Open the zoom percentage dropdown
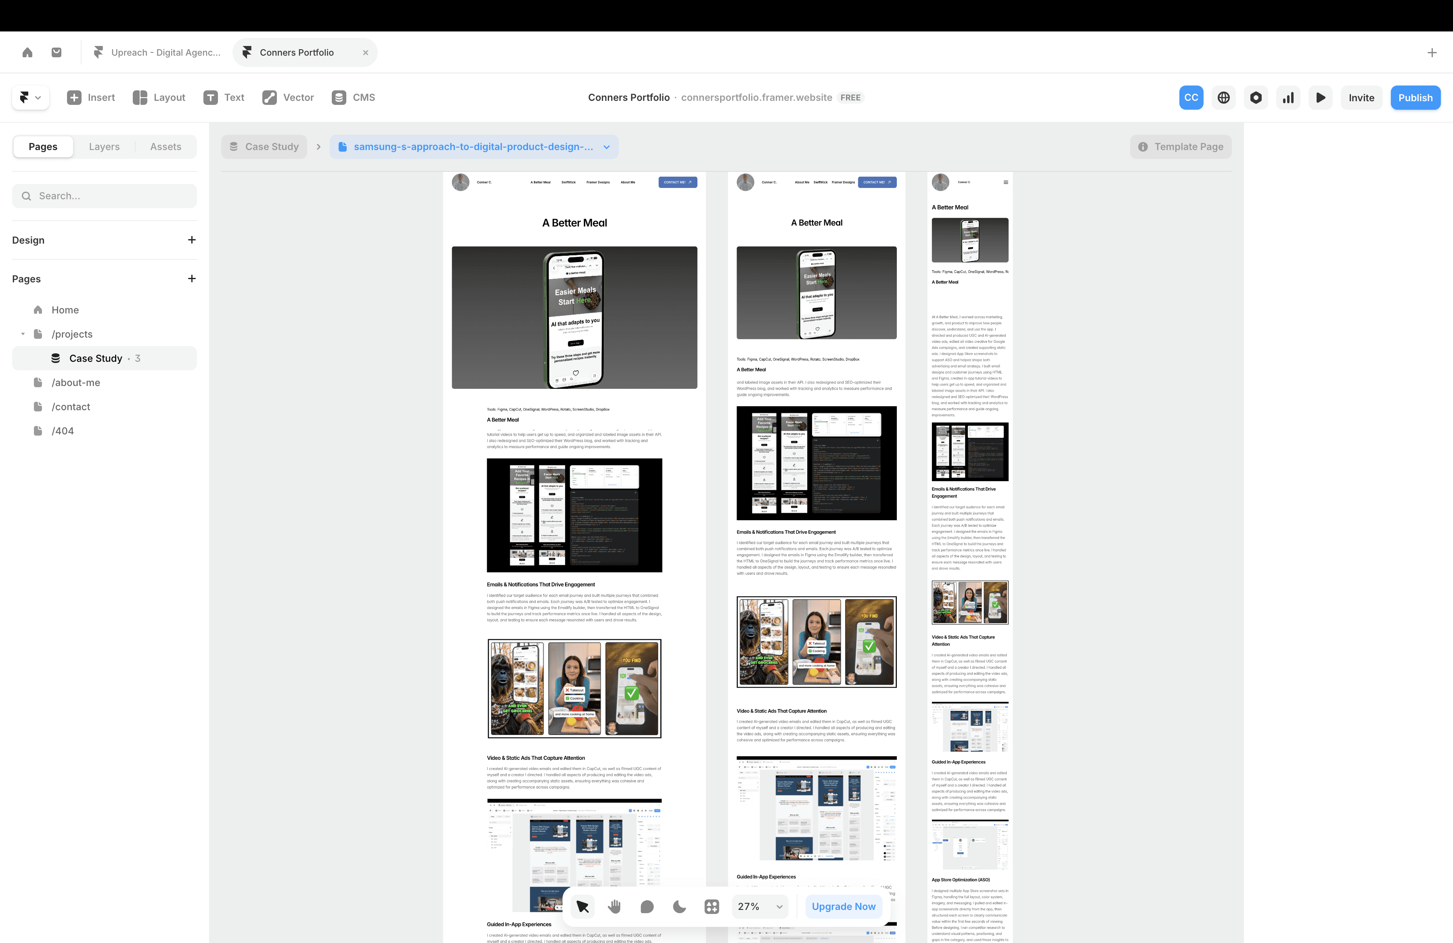This screenshot has height=943, width=1453. coord(760,906)
